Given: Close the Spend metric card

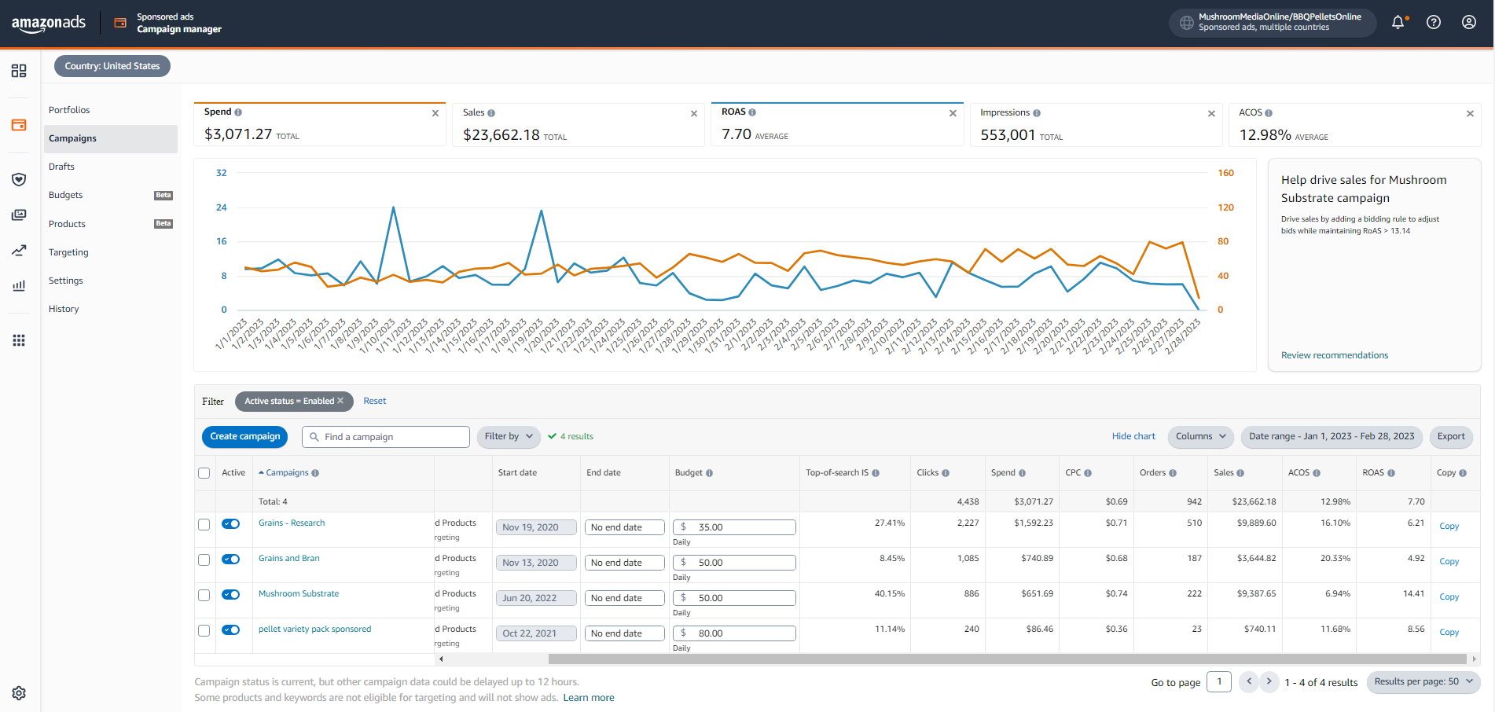Looking at the screenshot, I should (x=435, y=113).
